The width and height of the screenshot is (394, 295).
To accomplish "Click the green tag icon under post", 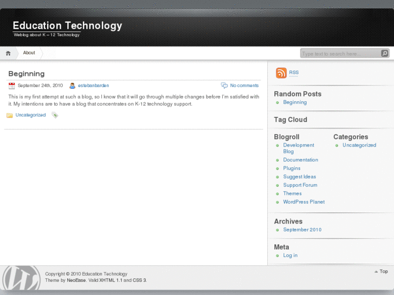I will click(x=55, y=115).
